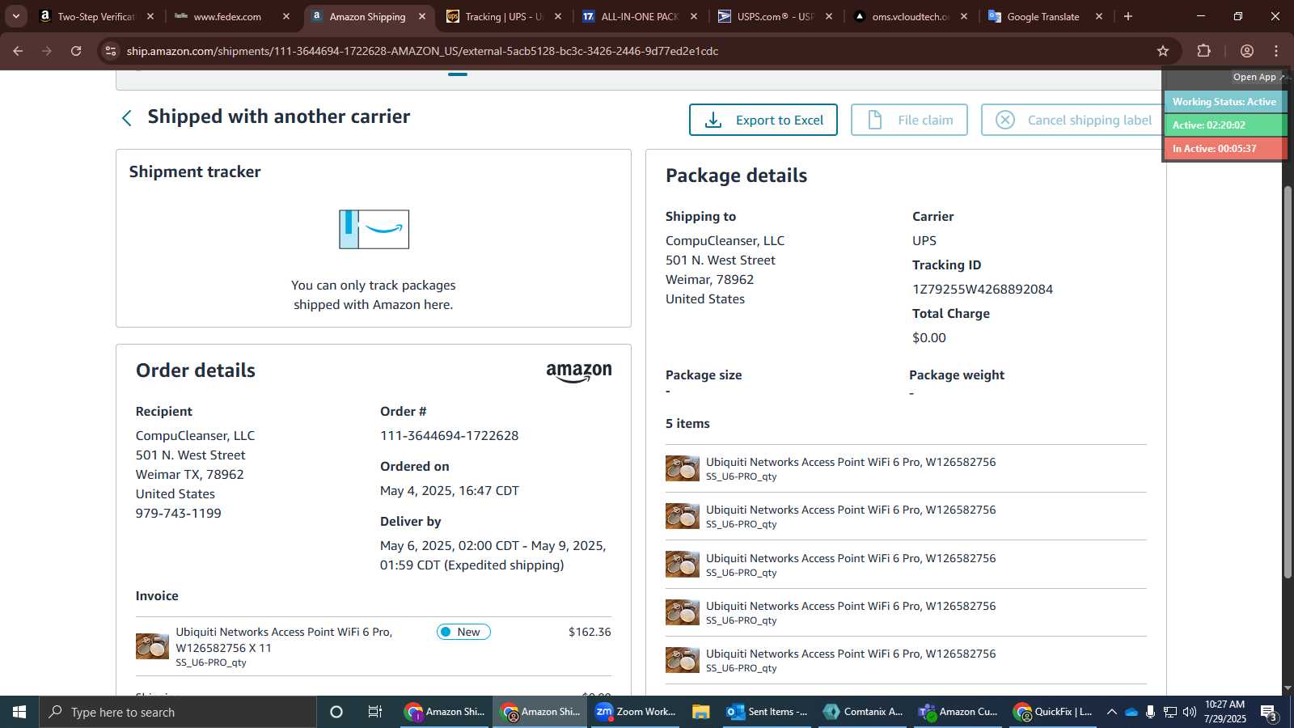
Task: Click the Amazon package icon in Shipment tracker
Action: [374, 229]
